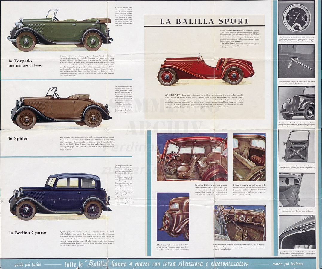Image resolution: width=322 pixels, height=269 pixels.
Task: Select the brown Spider car illustration
Action: pos(61,108)
